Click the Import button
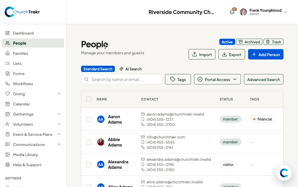Image resolution: width=298 pixels, height=187 pixels. pos(202,54)
